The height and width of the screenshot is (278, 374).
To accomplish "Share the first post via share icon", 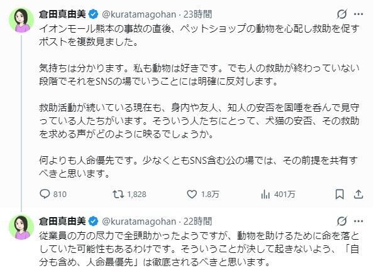I will pyautogui.click(x=358, y=194).
